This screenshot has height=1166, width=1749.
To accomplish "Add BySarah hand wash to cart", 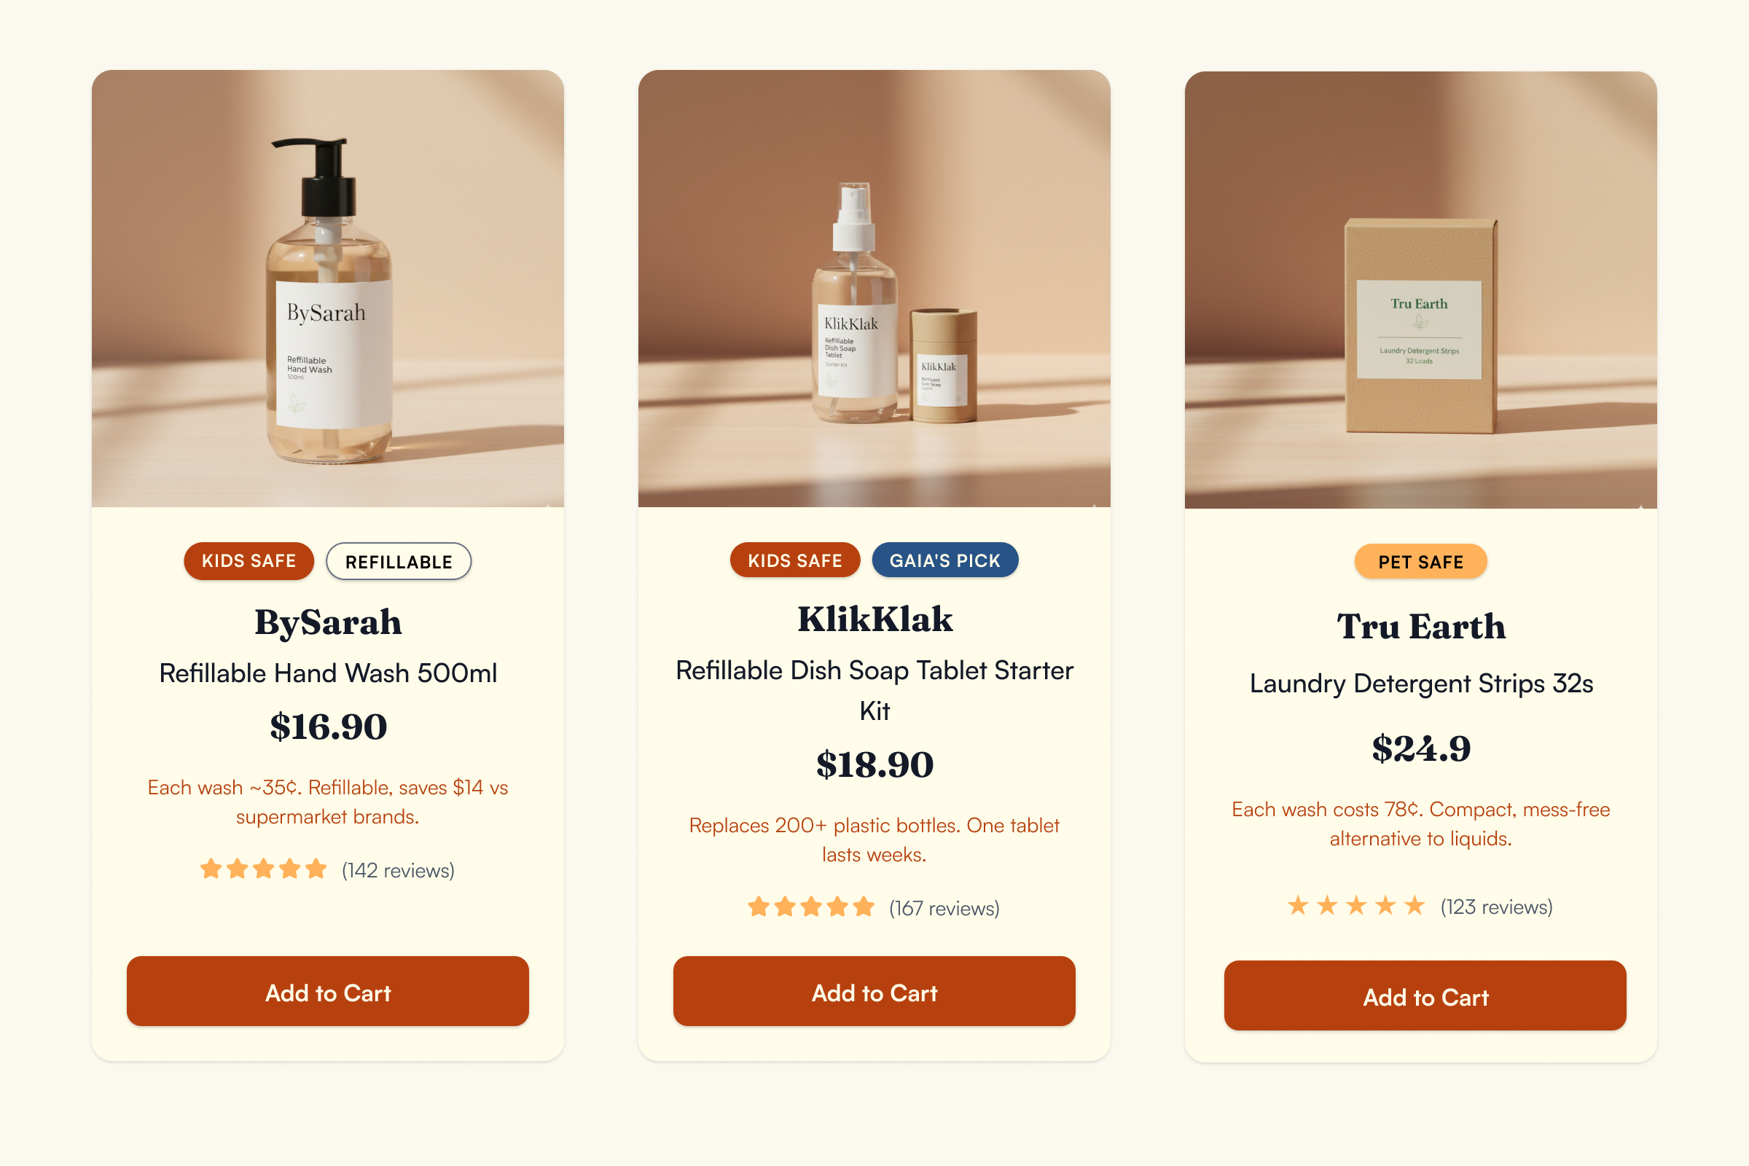I will (x=328, y=991).
